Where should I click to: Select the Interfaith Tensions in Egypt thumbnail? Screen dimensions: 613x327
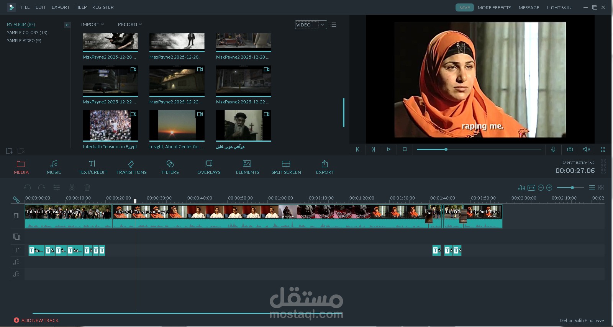(x=110, y=126)
